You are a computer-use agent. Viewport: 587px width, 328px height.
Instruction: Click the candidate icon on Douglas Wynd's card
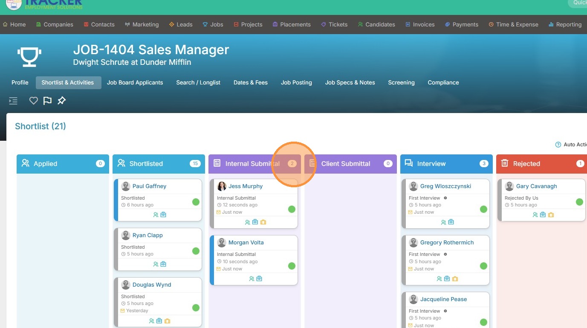pos(152,321)
